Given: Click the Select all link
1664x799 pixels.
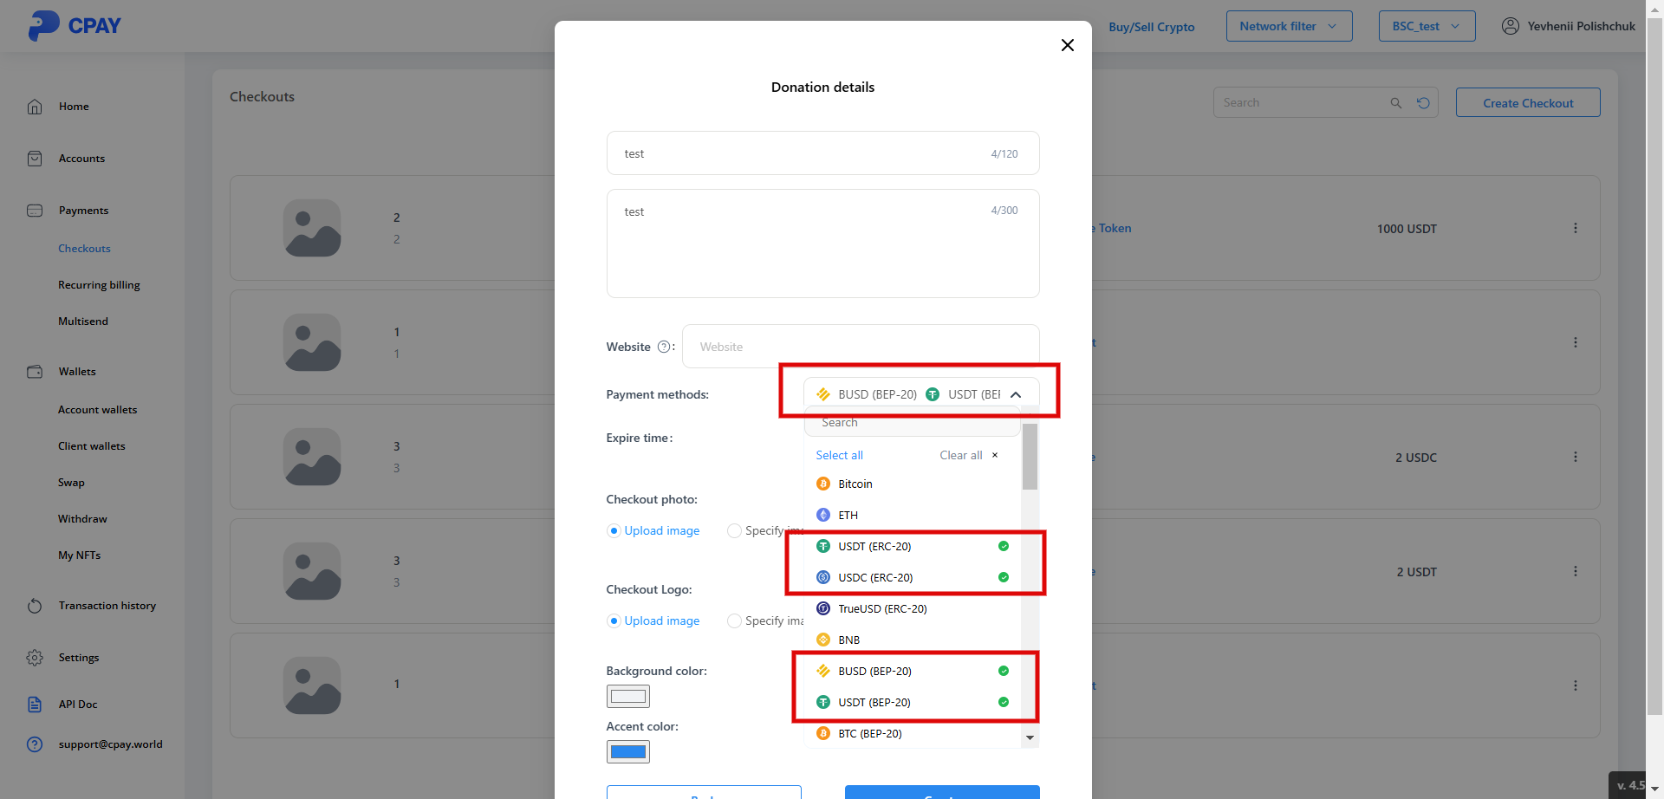Looking at the screenshot, I should click(x=839, y=455).
